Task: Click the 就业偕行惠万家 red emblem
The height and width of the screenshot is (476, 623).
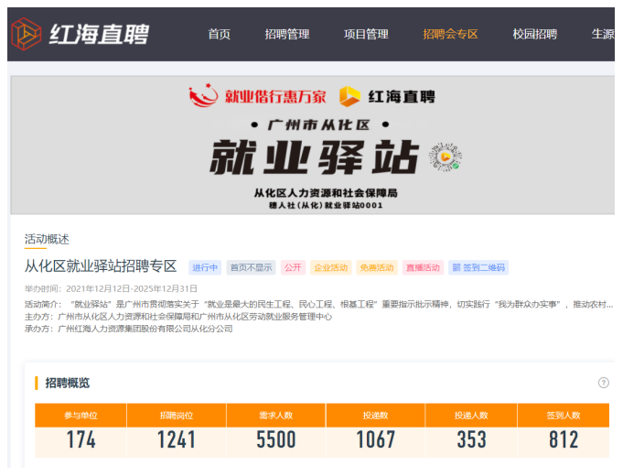Action: point(202,96)
